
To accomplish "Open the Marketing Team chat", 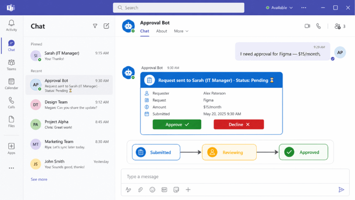I will [69, 144].
